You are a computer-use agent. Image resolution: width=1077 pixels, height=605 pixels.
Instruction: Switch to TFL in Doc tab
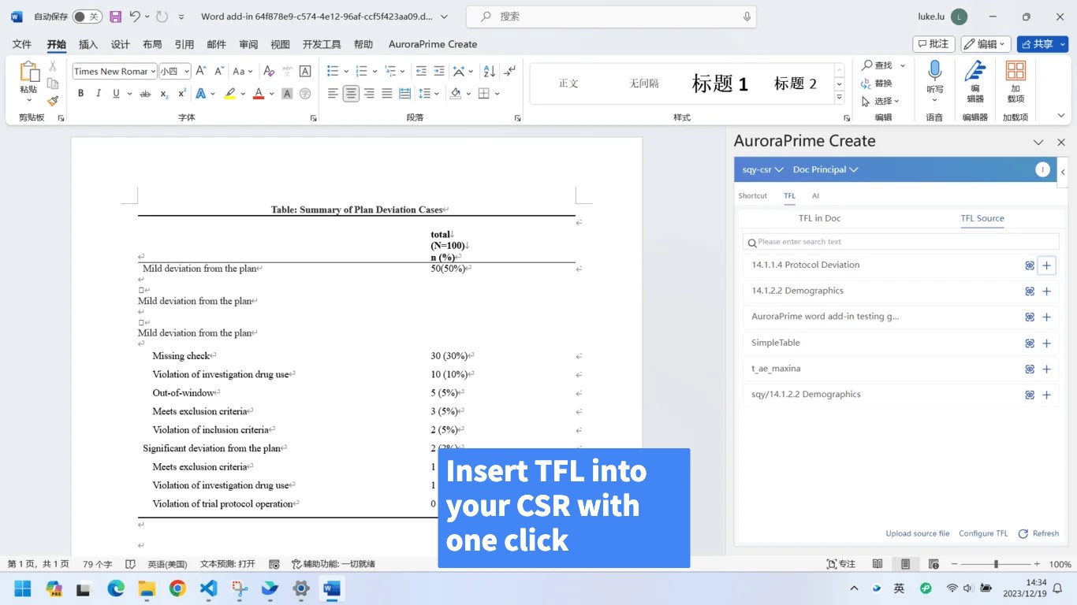pyautogui.click(x=819, y=218)
